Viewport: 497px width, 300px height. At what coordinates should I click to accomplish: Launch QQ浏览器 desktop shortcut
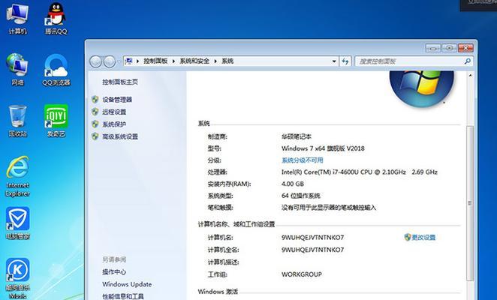pos(56,70)
